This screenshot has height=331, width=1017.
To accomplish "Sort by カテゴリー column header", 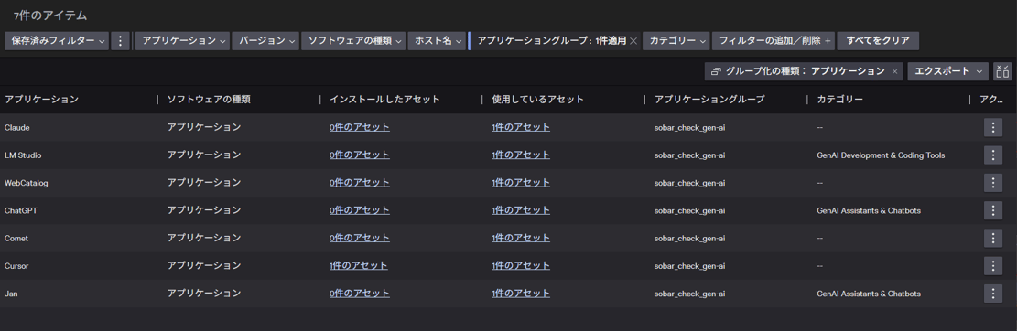I will (x=840, y=100).
